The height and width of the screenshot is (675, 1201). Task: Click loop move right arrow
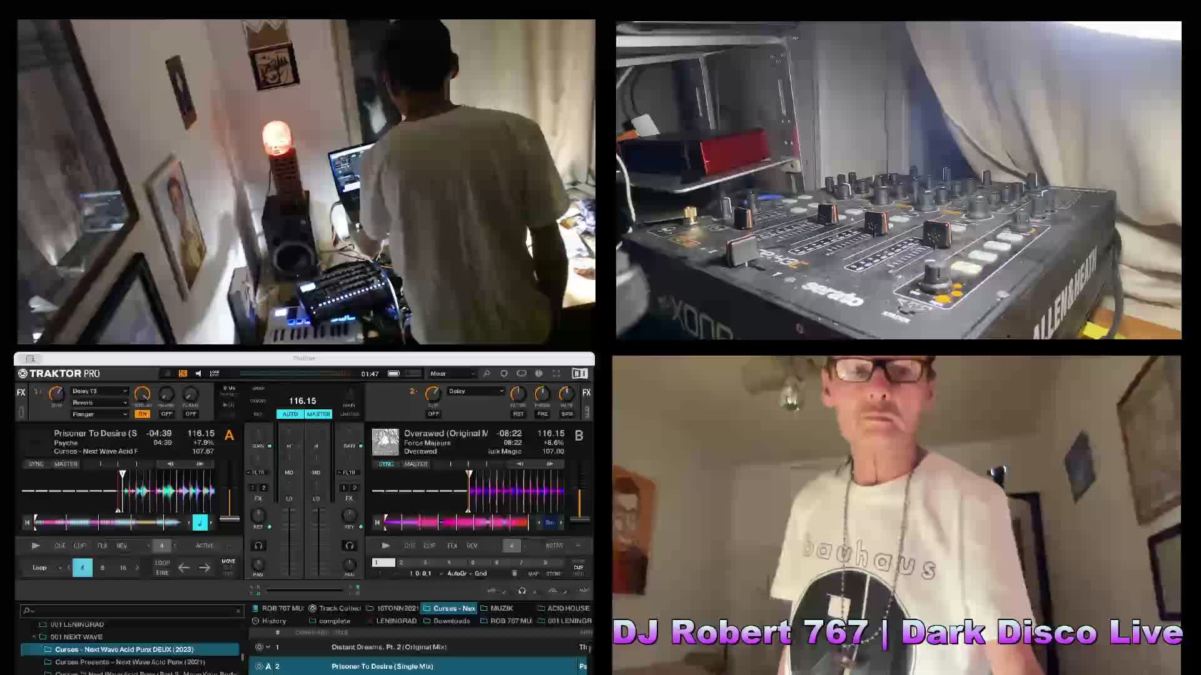click(205, 567)
